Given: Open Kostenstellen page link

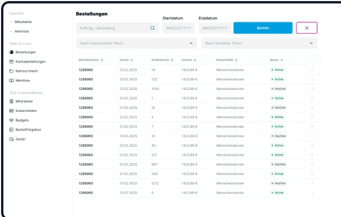Looking at the screenshot, I should (26, 111).
